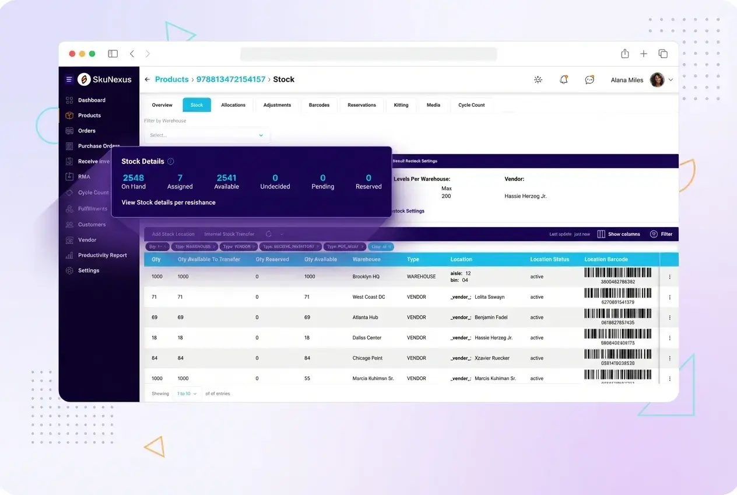The image size is (737, 495).
Task: Click the RMA sidebar icon
Action: (71, 177)
